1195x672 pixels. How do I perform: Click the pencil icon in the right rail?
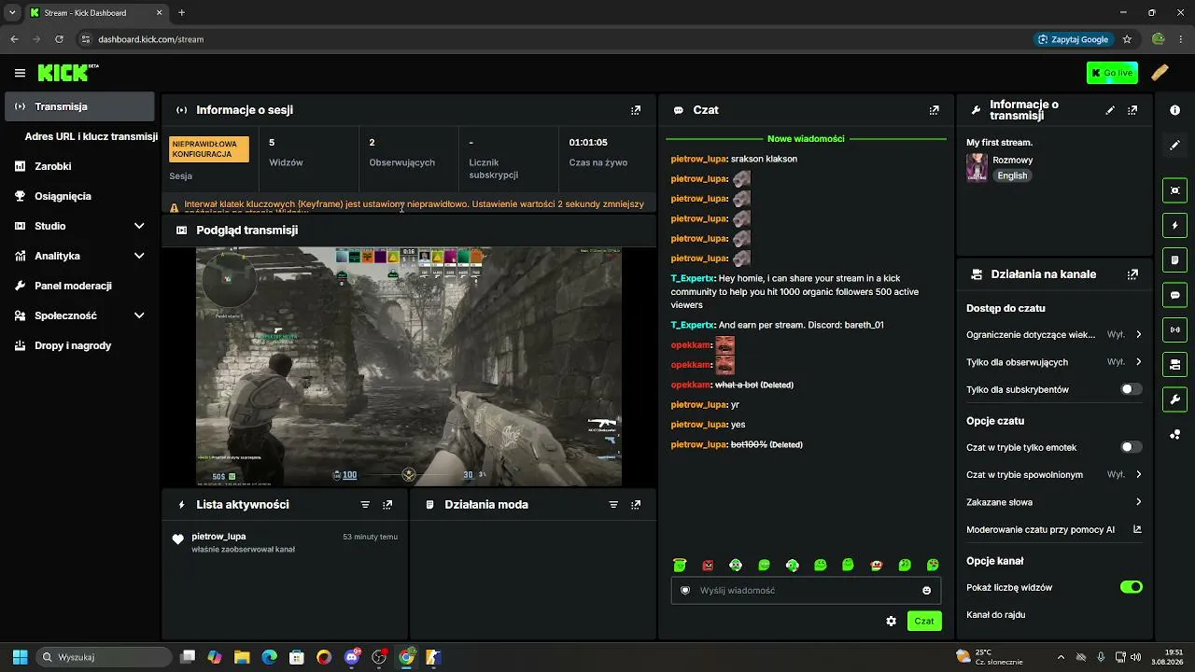coord(1174,146)
